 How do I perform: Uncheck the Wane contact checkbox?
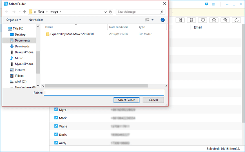[56, 126]
